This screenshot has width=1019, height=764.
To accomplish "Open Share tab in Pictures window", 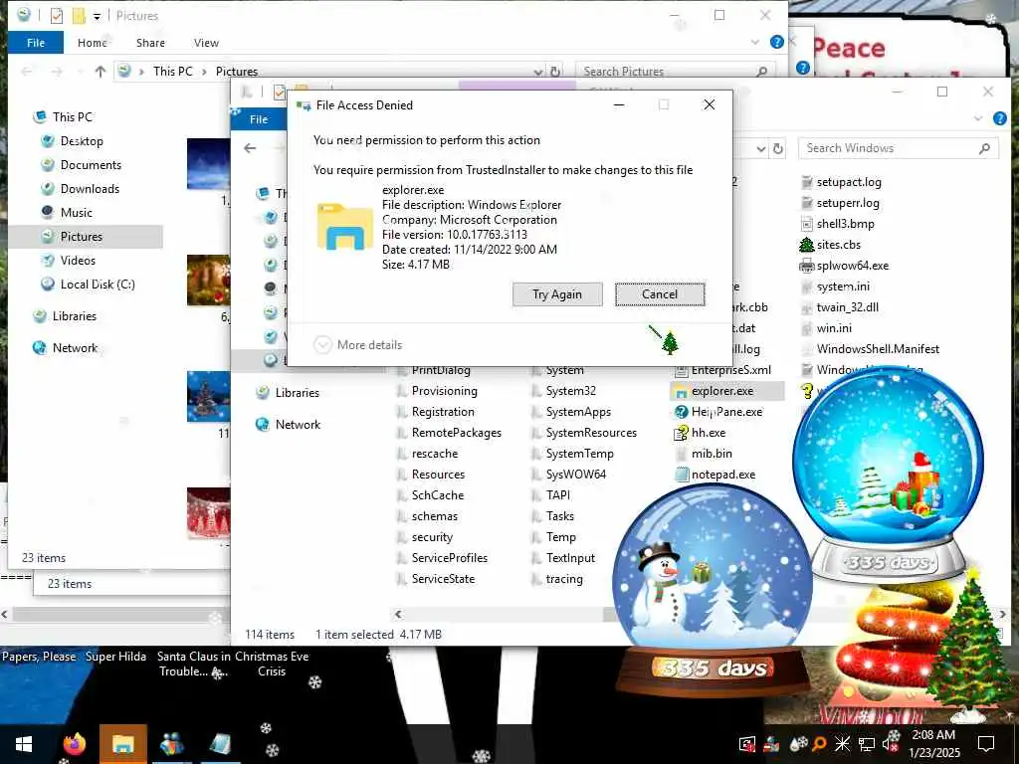I will [x=150, y=43].
